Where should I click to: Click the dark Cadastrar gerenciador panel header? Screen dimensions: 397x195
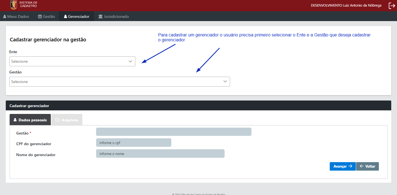coord(199,105)
